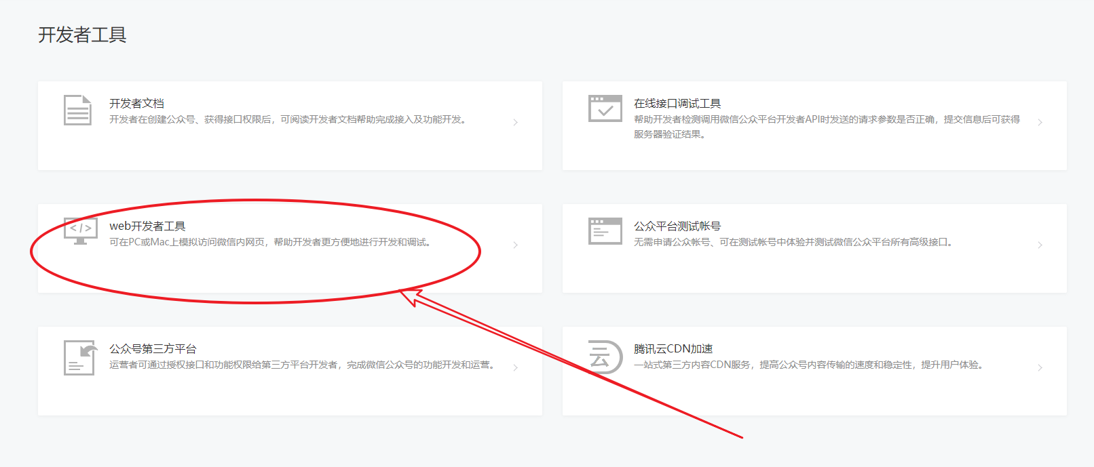The width and height of the screenshot is (1094, 467).
Task: Open the 公众号第三方平台 card arrow
Action: tap(516, 368)
